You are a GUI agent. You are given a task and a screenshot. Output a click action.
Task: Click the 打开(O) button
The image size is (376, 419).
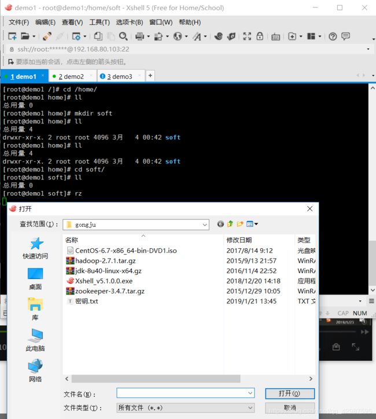[x=290, y=394]
